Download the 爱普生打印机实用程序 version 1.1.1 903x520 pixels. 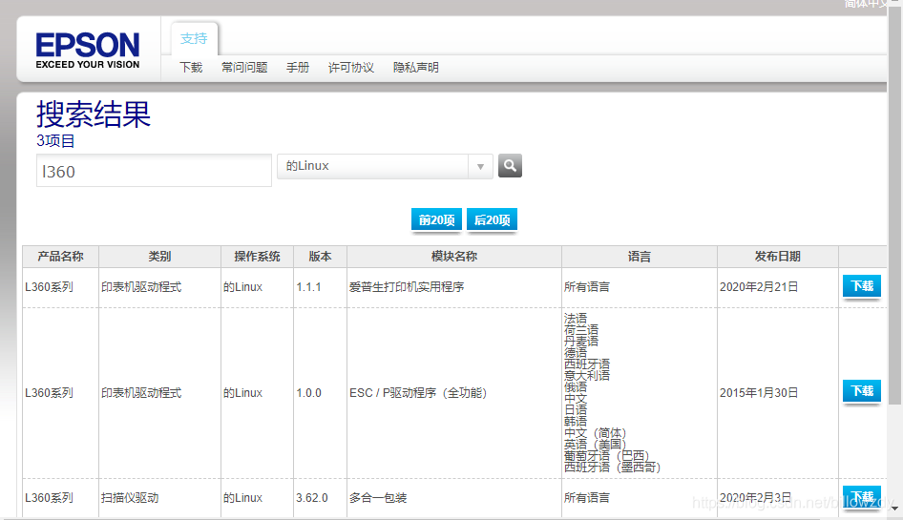point(862,285)
